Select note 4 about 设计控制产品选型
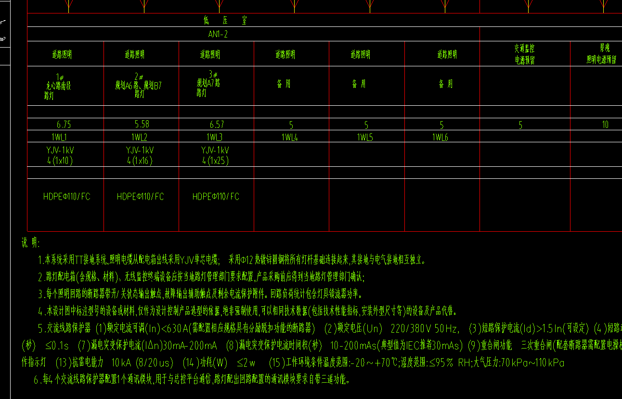 (247, 311)
